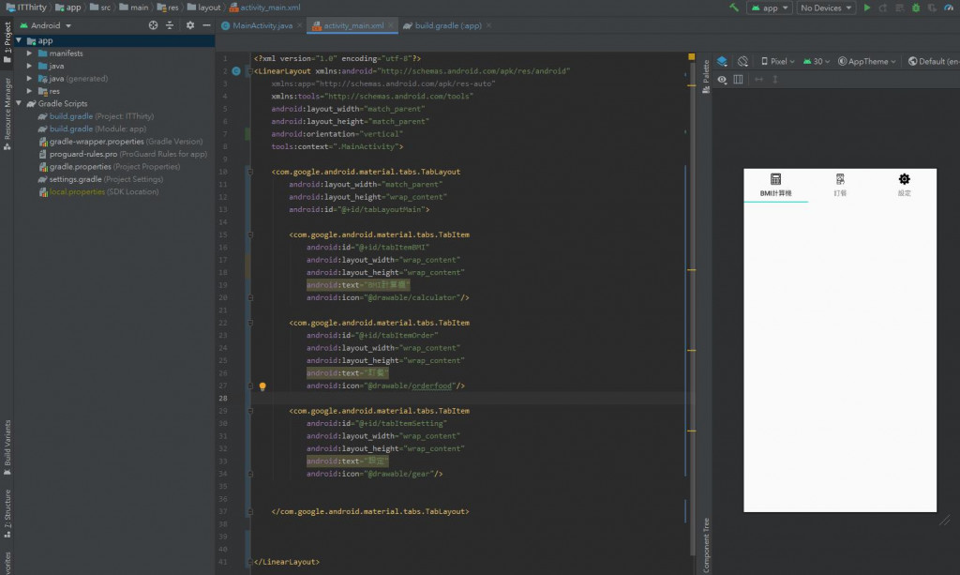The width and height of the screenshot is (960, 575).
Task: Open the Build Variants side tab
Action: point(7,447)
